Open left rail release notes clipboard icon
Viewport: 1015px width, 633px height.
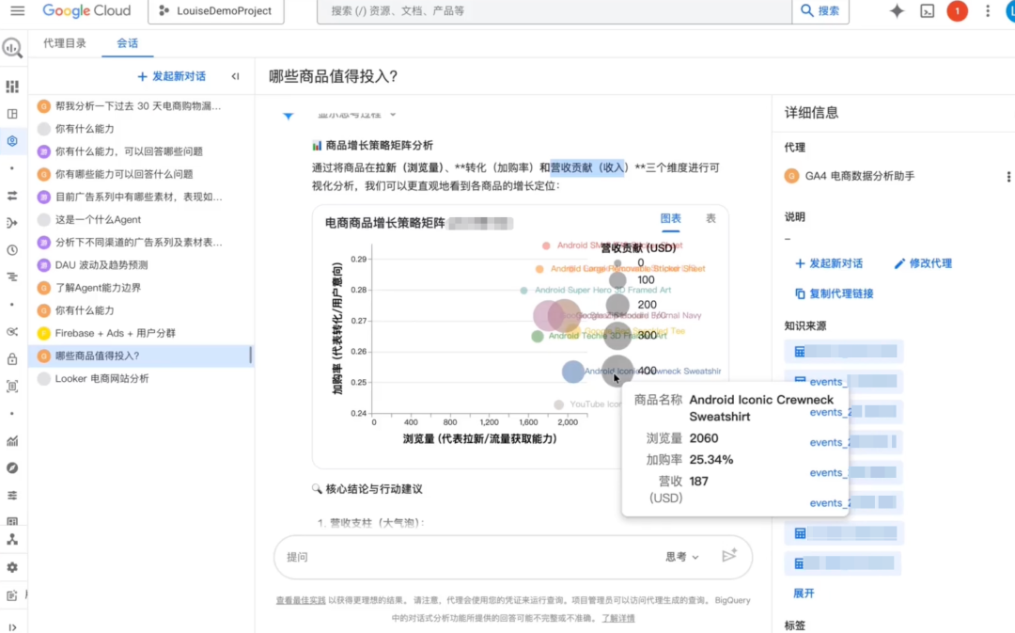pyautogui.click(x=12, y=595)
